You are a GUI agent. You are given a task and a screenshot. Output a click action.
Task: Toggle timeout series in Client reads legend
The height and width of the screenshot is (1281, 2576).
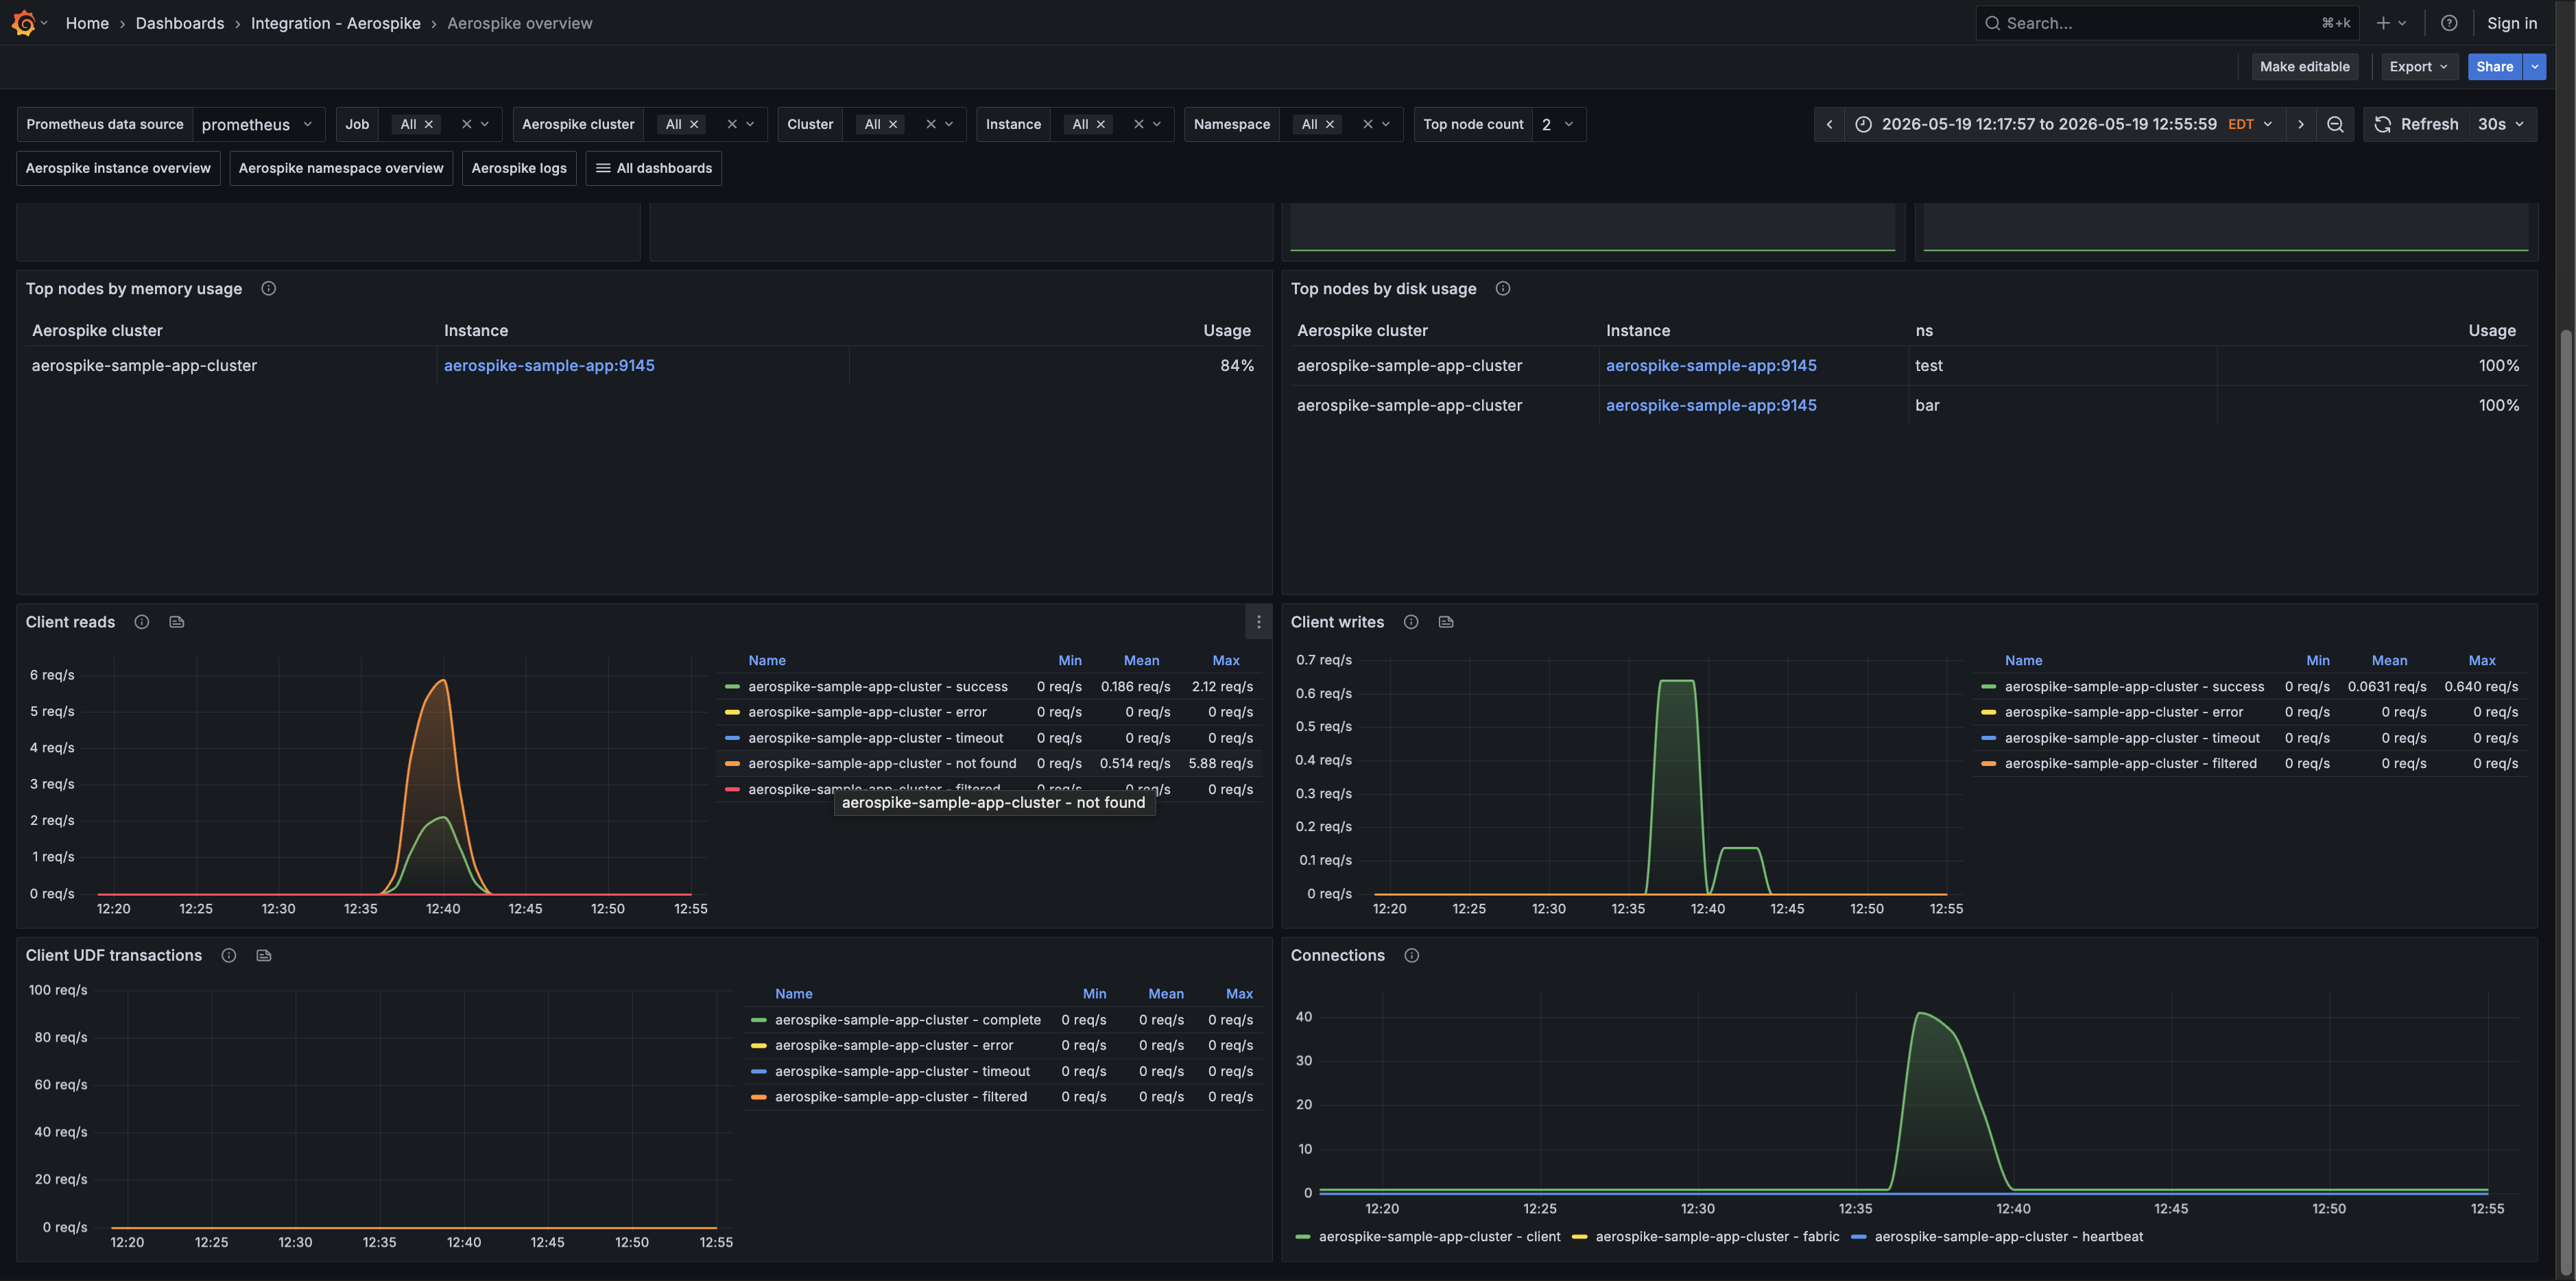click(875, 738)
